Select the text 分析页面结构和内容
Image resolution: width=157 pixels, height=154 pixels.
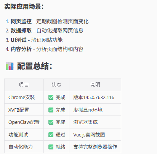coord(60,49)
